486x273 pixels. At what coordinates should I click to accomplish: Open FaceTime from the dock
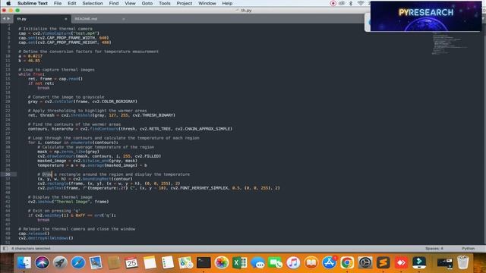(275, 263)
